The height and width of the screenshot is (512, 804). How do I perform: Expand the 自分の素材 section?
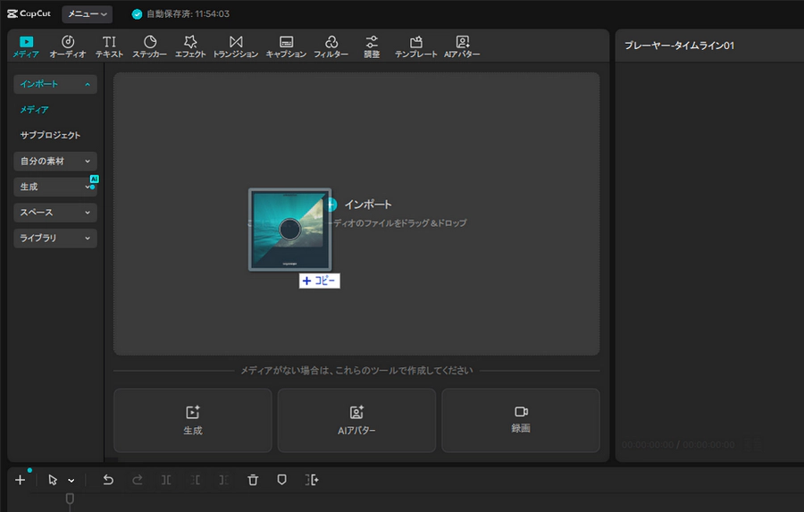(55, 161)
